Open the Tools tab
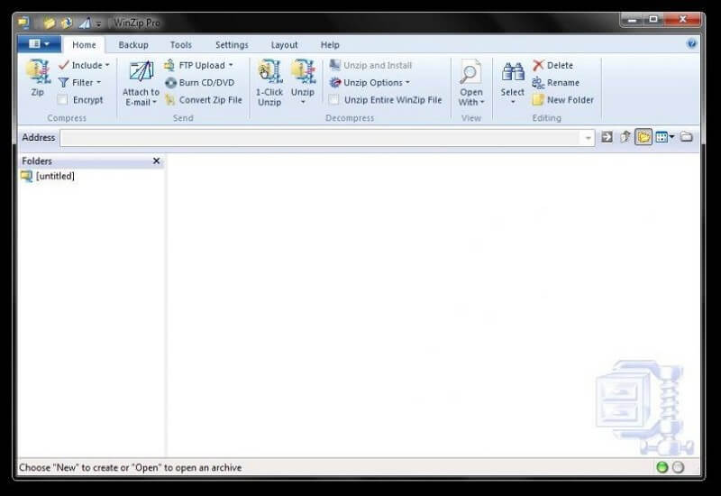Viewport: 721px width, 496px height. tap(181, 44)
